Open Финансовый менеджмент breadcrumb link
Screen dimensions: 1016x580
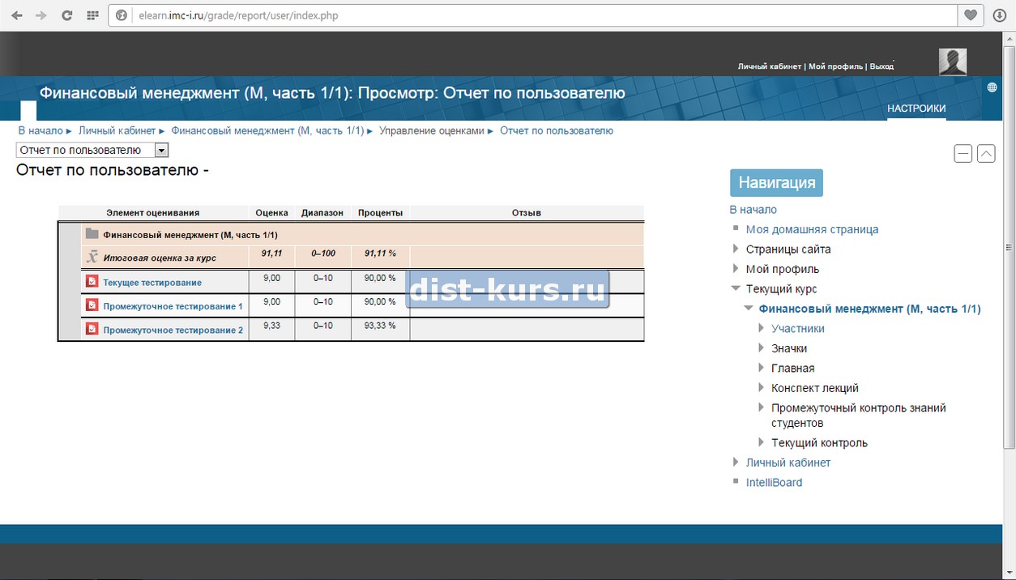coord(267,130)
